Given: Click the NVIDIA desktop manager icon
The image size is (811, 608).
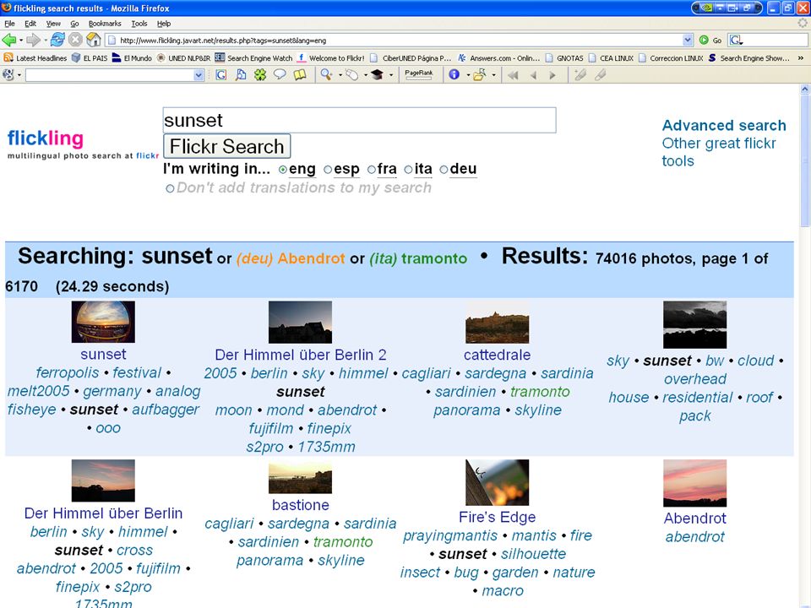Looking at the screenshot, I should pyautogui.click(x=708, y=8).
